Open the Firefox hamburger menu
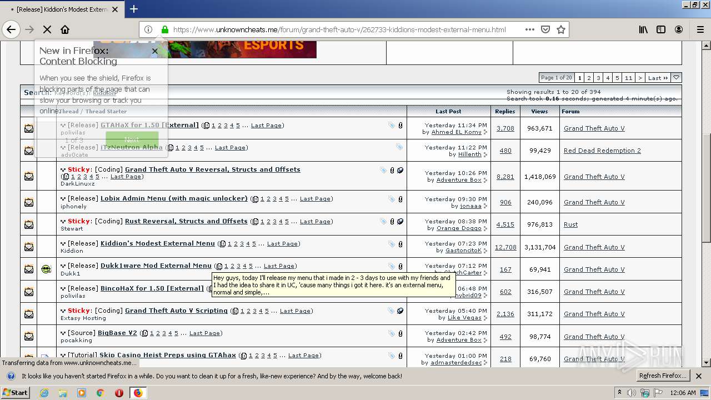The width and height of the screenshot is (711, 400). tap(700, 29)
